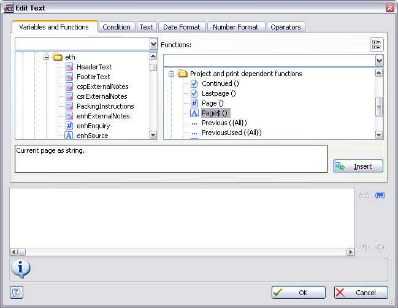Select the Page () function
Viewport: 398px width, 308px height.
(x=212, y=103)
